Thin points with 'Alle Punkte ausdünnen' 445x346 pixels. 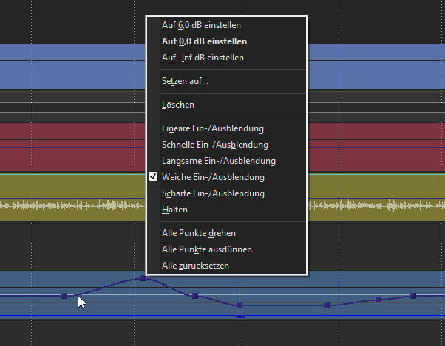(207, 249)
